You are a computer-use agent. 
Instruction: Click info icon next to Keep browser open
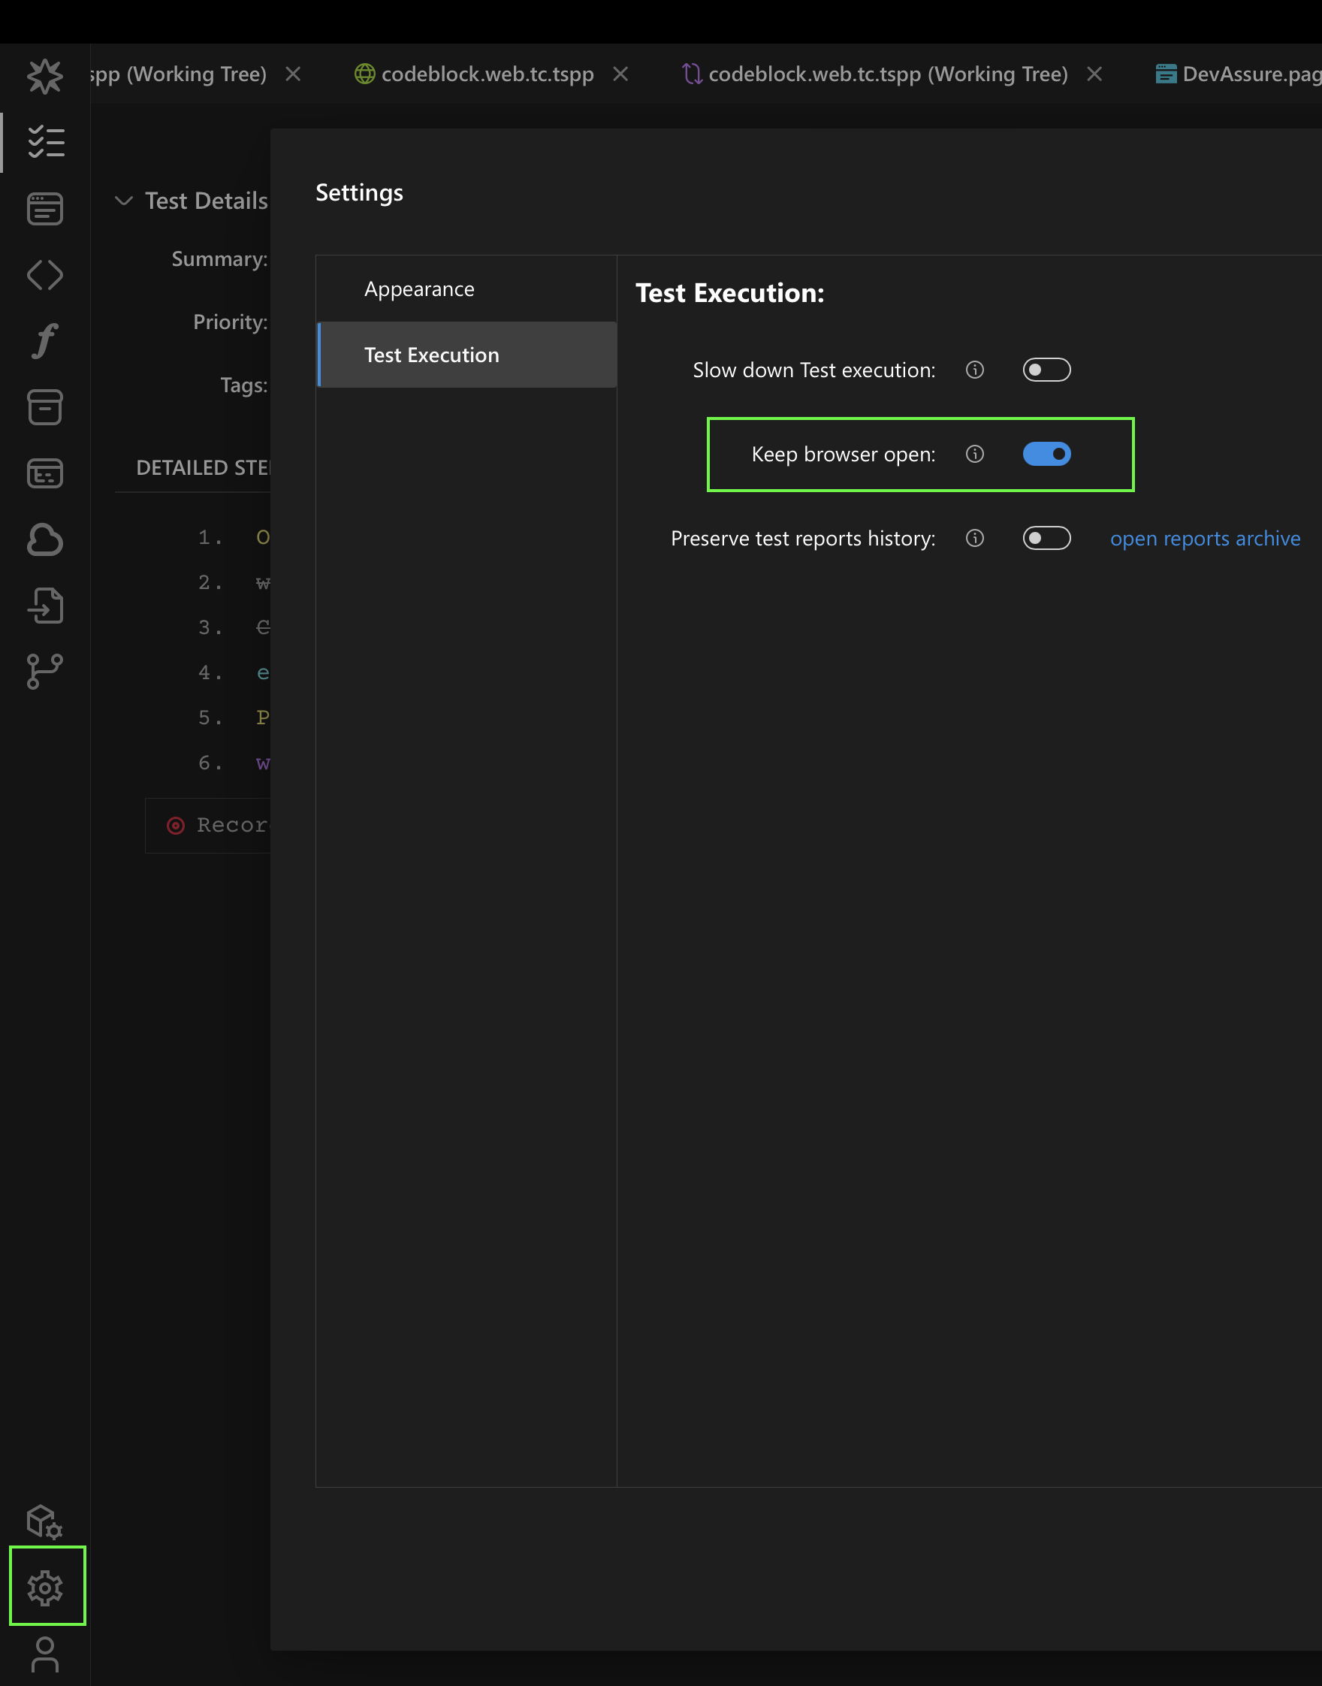(974, 455)
